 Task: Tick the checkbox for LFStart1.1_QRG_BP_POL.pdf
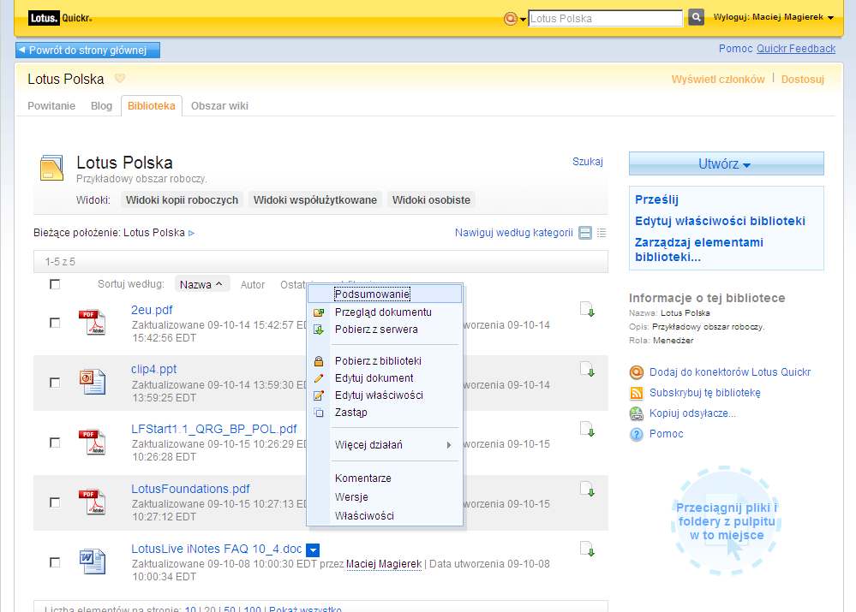pos(55,443)
